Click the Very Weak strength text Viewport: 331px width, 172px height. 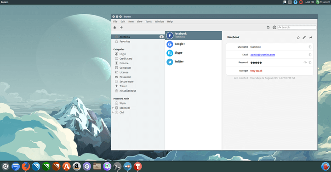click(x=256, y=71)
